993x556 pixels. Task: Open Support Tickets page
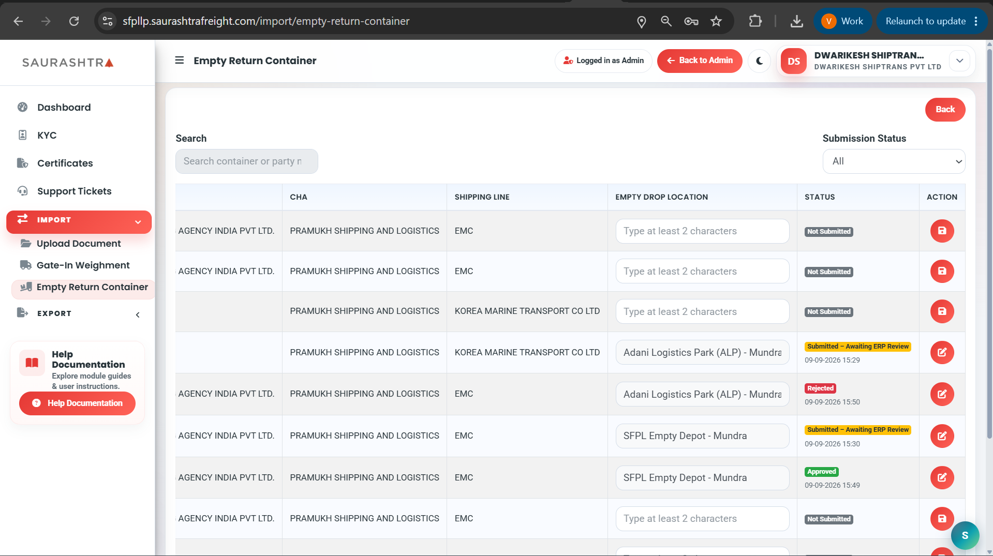point(74,191)
